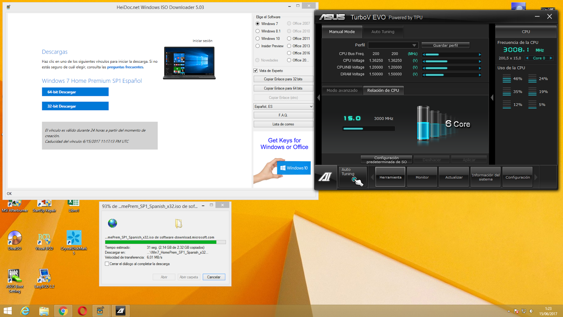The image size is (563, 317).
Task: Click the folder icon in the download dialog
Action: click(x=178, y=223)
